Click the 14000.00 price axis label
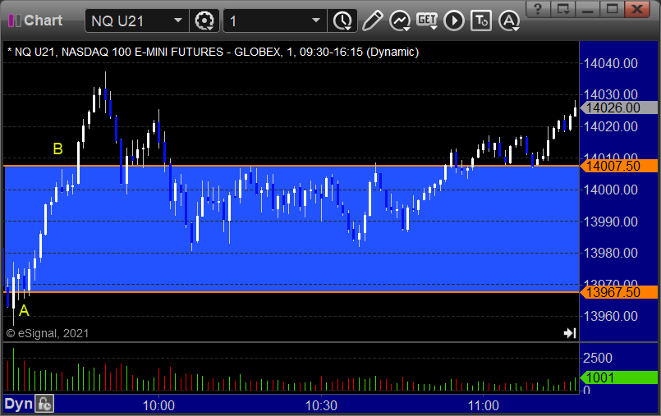661x416 pixels. tap(610, 190)
